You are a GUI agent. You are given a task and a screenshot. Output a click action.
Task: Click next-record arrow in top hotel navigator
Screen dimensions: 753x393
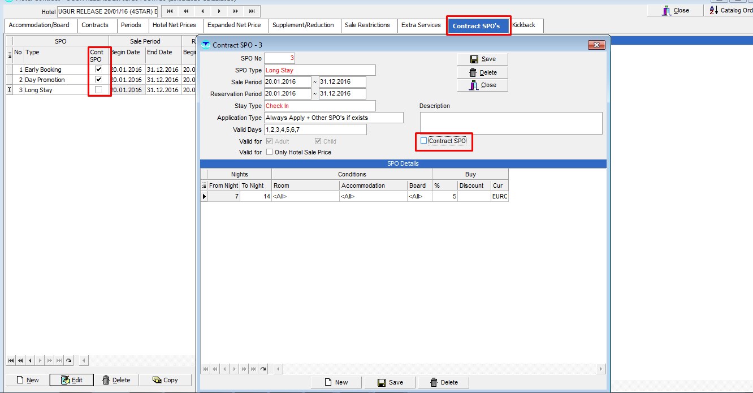click(219, 11)
